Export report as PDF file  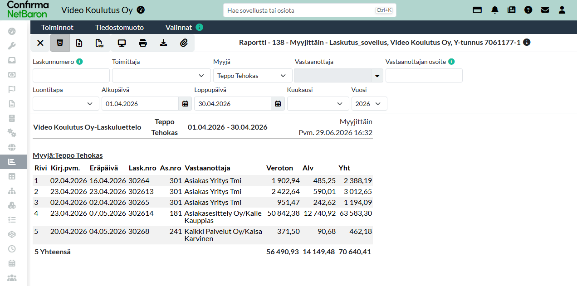click(x=100, y=43)
